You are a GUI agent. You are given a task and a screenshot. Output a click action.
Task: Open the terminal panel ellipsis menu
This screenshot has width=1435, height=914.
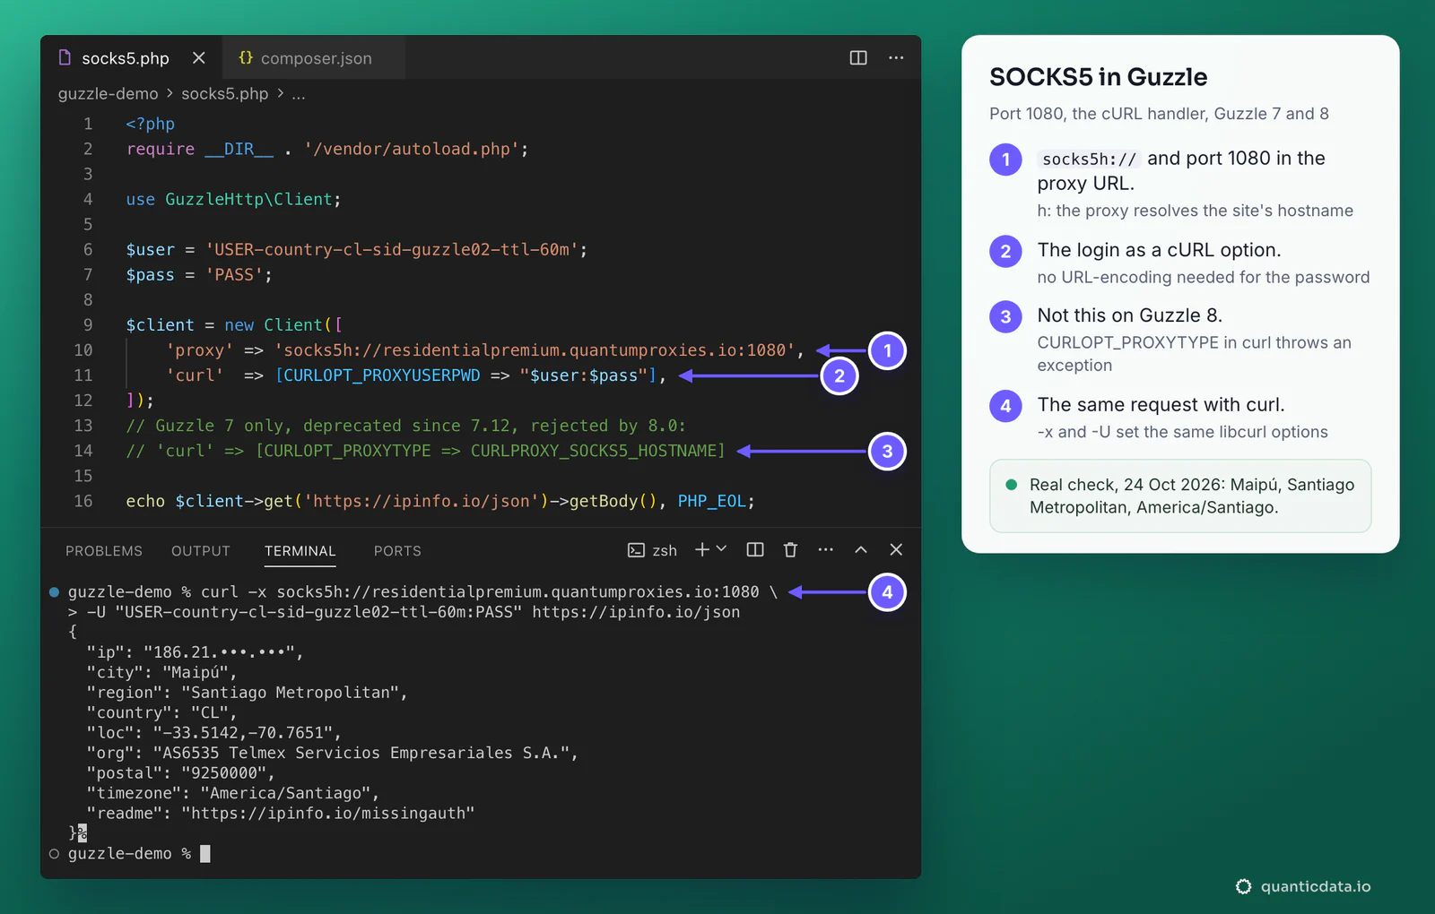[x=826, y=549]
